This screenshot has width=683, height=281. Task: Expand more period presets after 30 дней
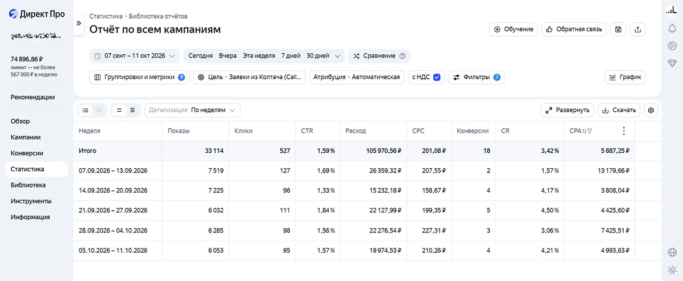pos(338,56)
